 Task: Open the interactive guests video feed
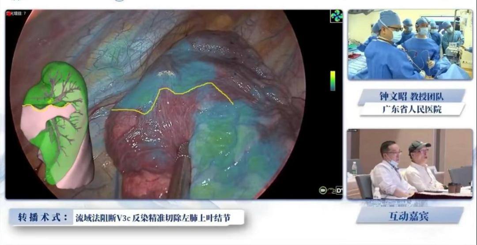coord(409,164)
